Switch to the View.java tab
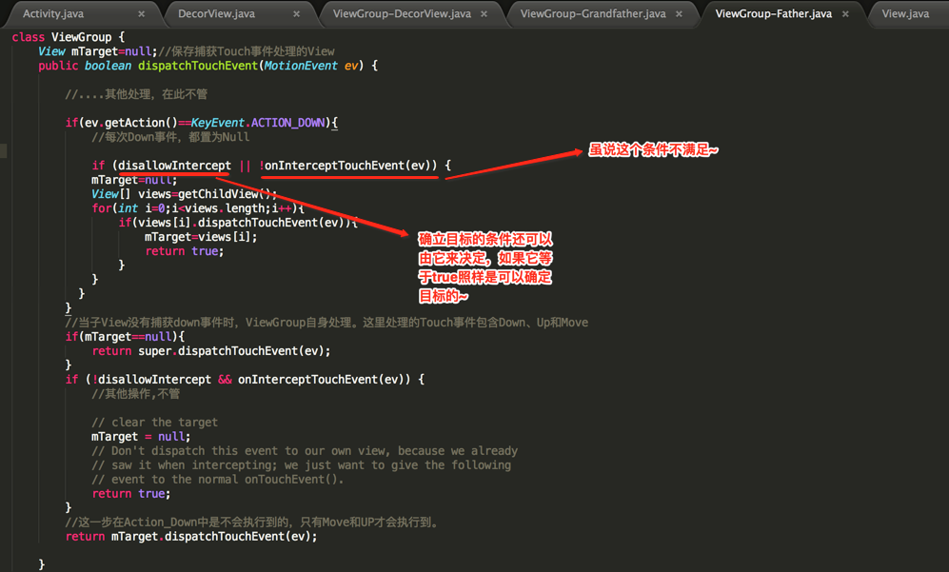The width and height of the screenshot is (949, 572). [x=905, y=13]
